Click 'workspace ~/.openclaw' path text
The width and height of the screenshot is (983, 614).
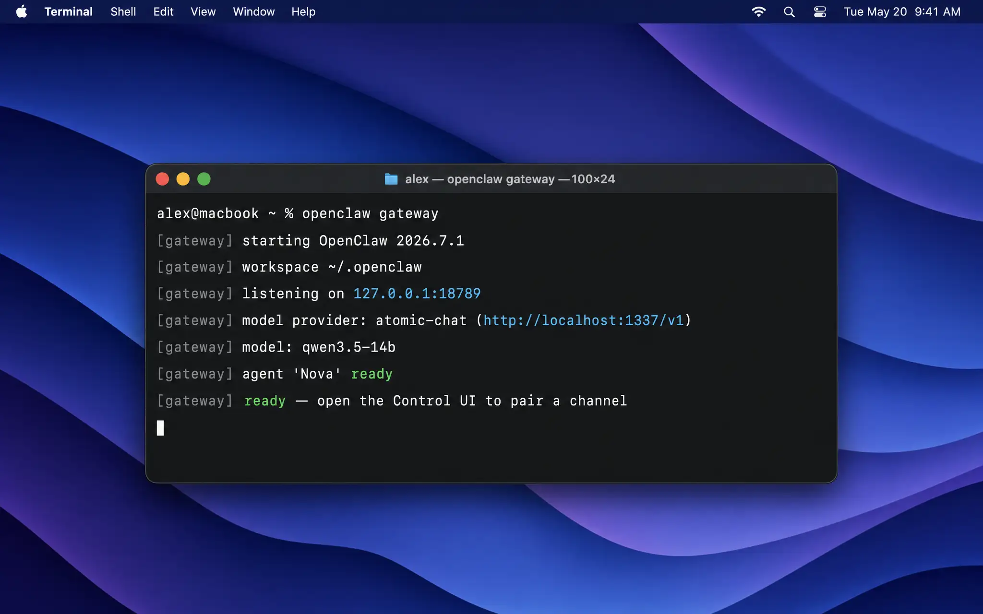click(332, 267)
